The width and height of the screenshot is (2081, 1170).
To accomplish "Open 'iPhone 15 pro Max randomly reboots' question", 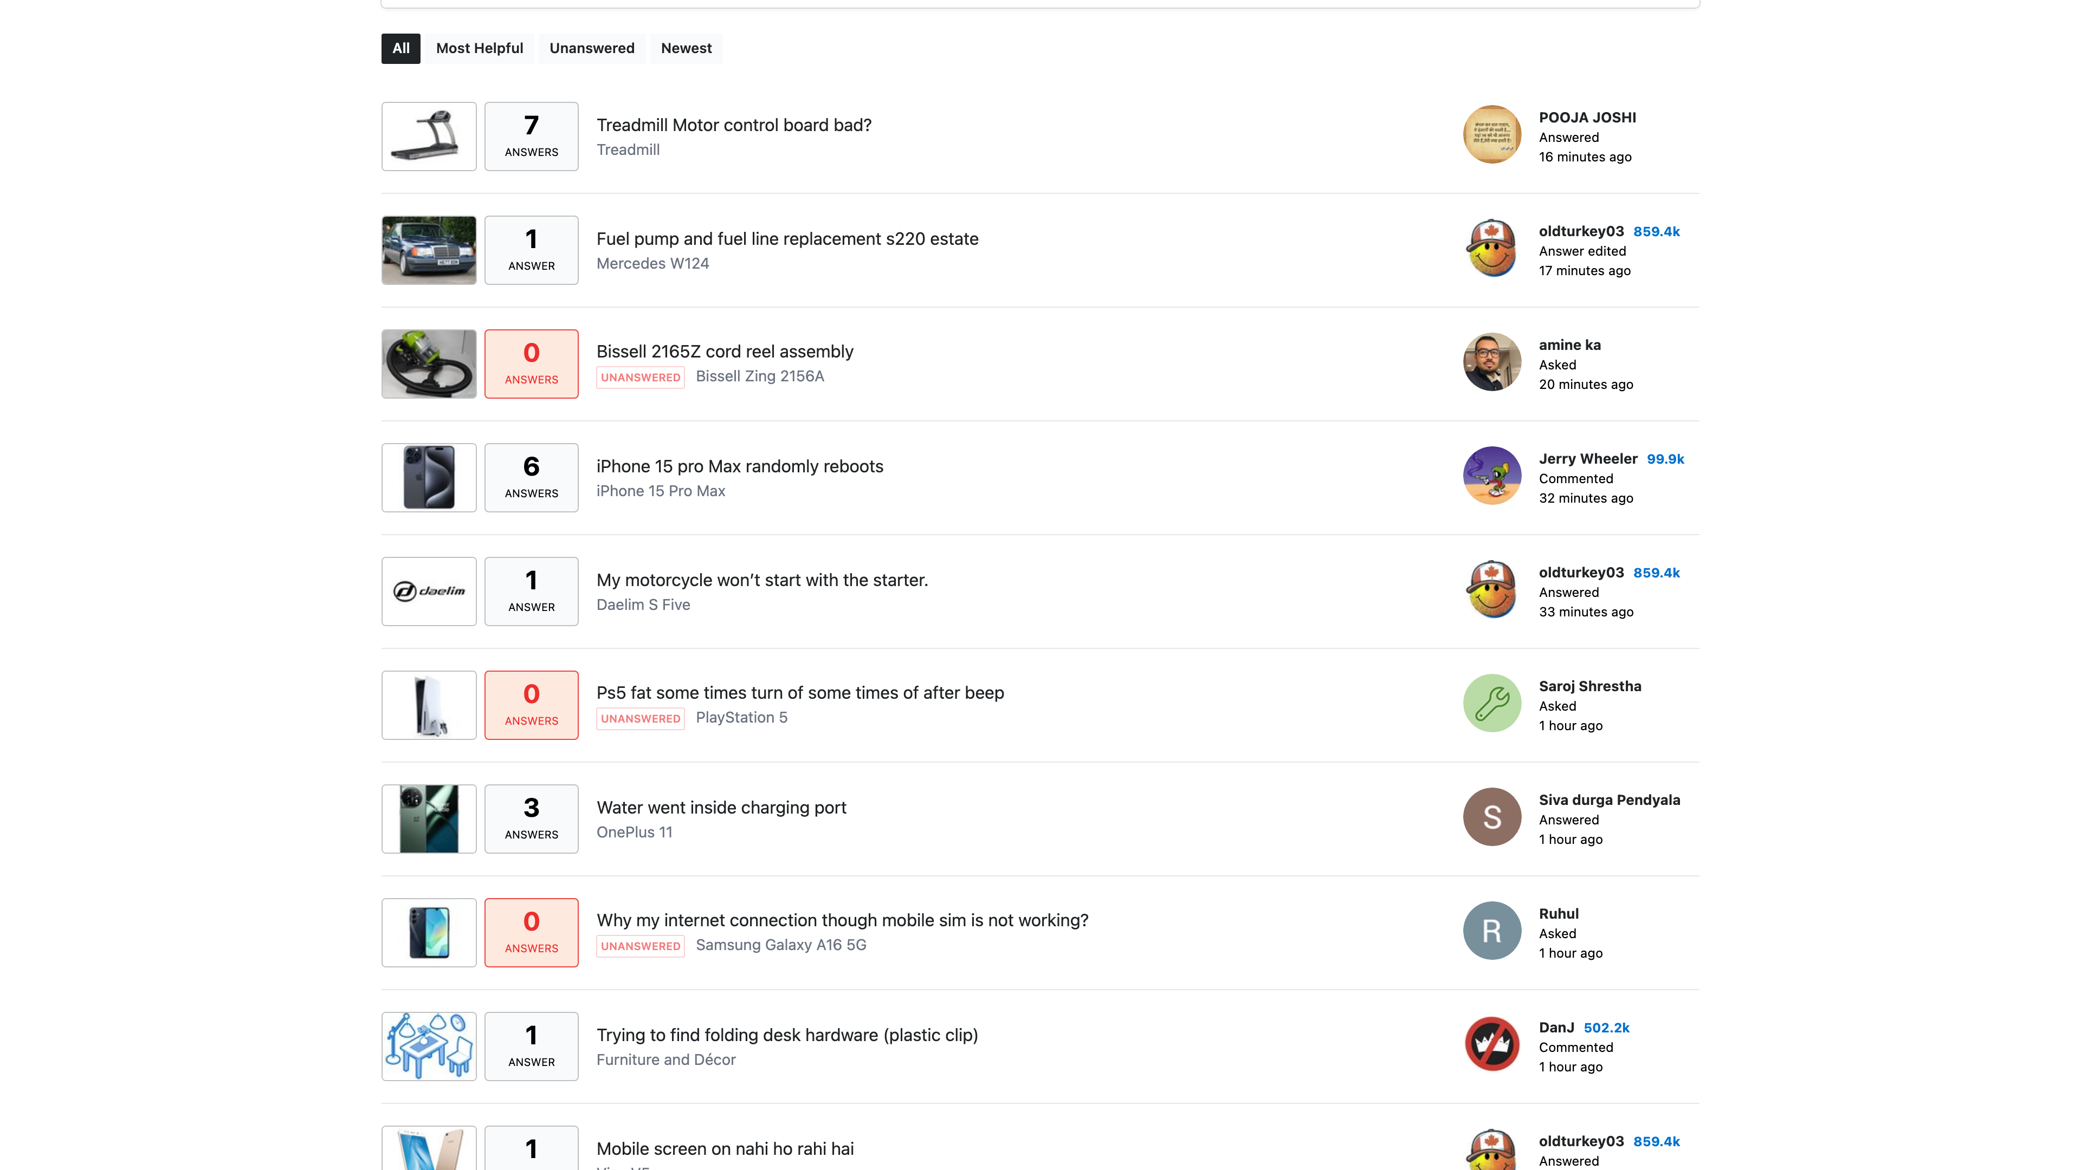I will click(x=739, y=467).
